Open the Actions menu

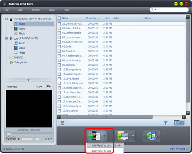tap(35, 10)
